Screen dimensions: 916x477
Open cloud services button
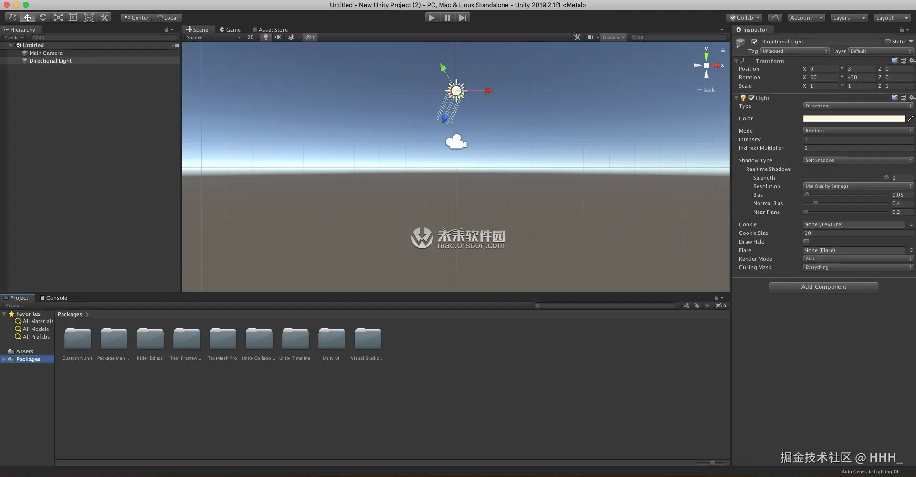point(775,18)
